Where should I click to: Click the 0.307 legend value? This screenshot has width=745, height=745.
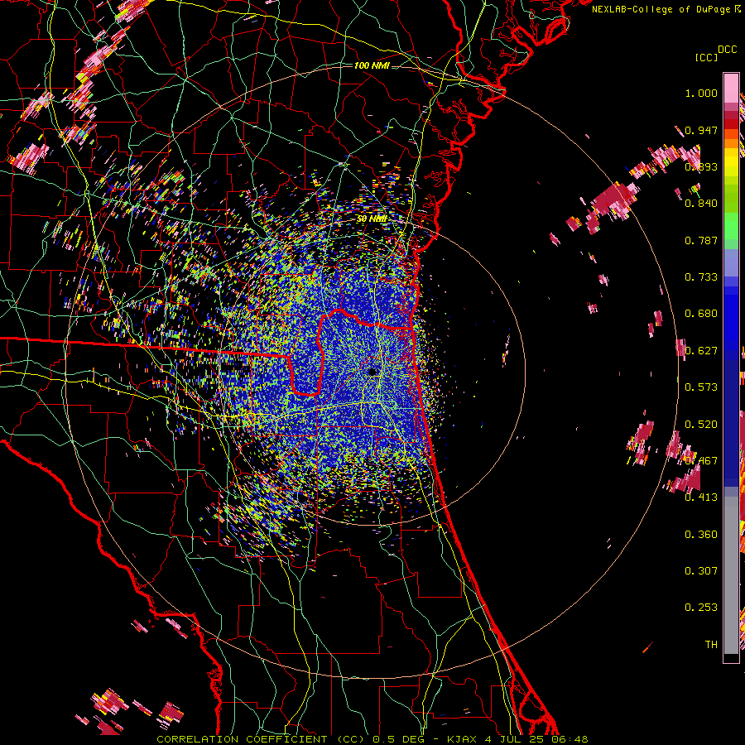click(701, 571)
